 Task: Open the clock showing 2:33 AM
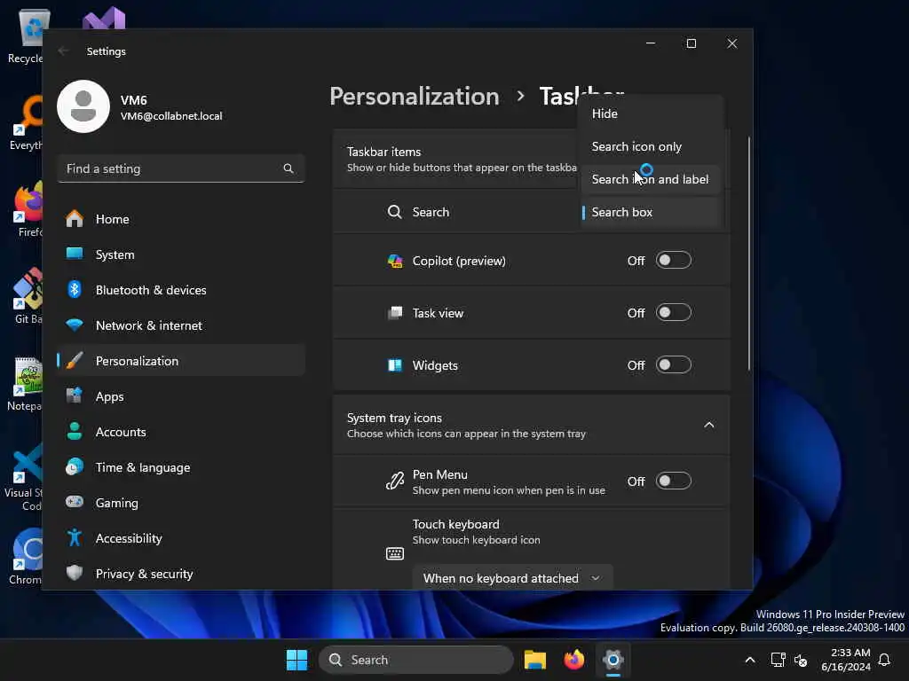846,660
